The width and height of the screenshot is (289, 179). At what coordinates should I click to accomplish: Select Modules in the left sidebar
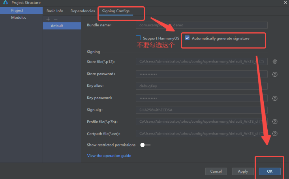tap(19, 18)
